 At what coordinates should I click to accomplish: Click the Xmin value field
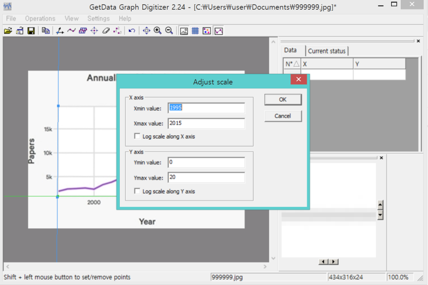click(x=207, y=108)
